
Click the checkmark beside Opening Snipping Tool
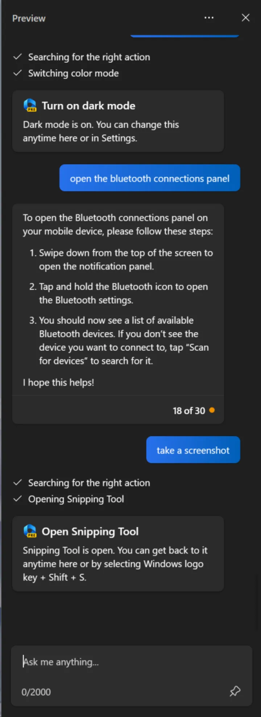tap(17, 499)
